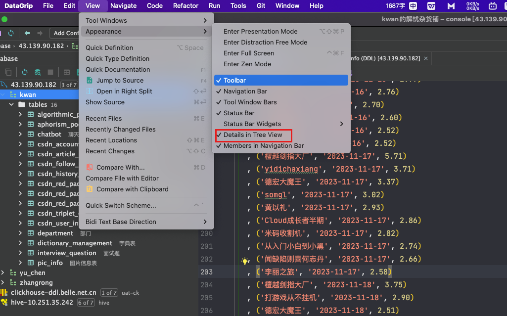Screen dimensions: 507x316
Task: Select Recent Files in the View menu
Action: (146, 118)
